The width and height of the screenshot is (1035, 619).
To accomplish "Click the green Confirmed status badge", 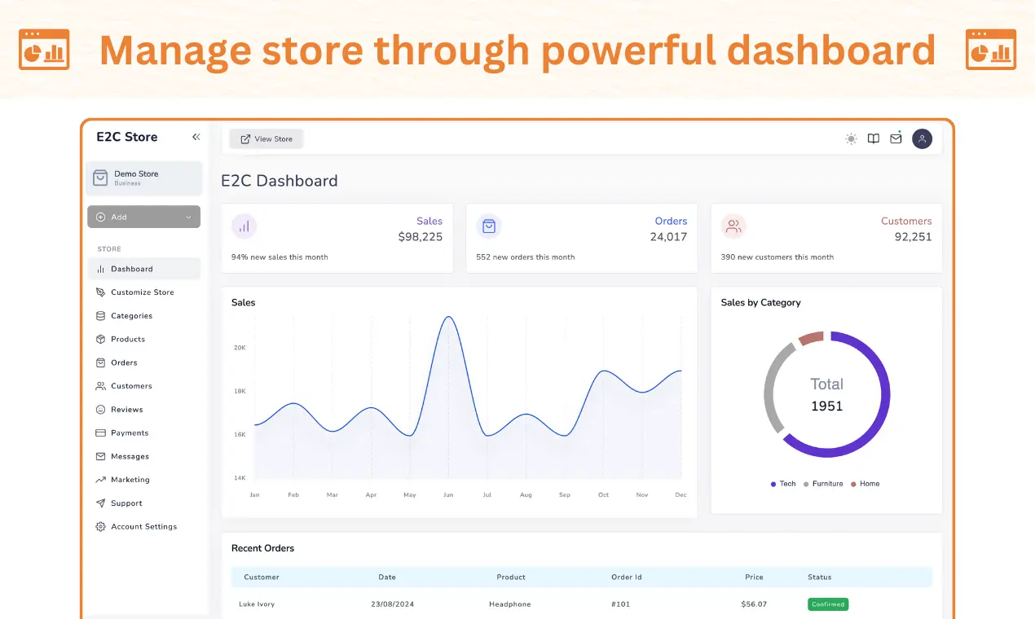I will [x=828, y=604].
